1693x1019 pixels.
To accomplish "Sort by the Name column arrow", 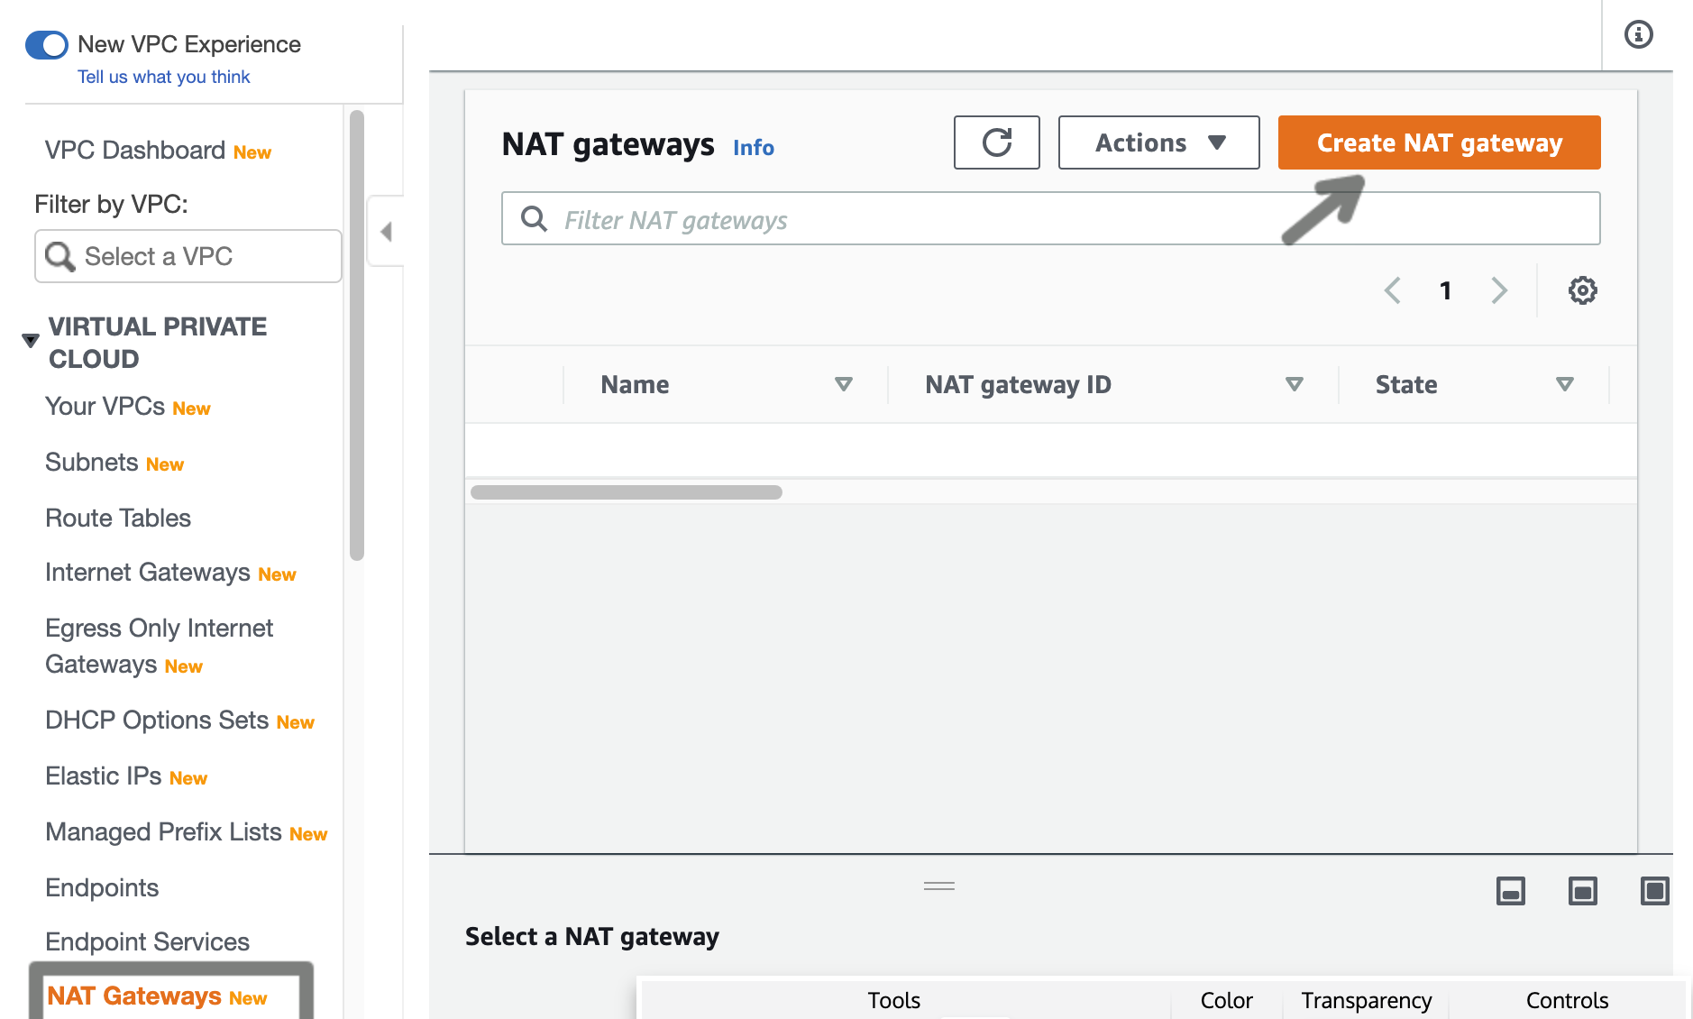I will pyautogui.click(x=844, y=385).
